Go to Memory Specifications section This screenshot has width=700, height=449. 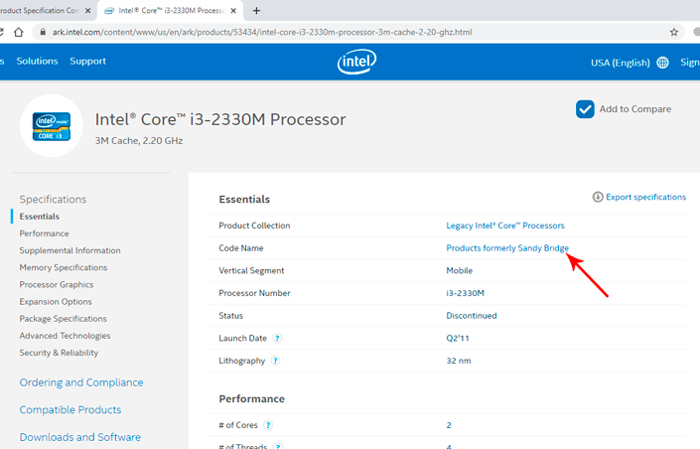point(64,267)
